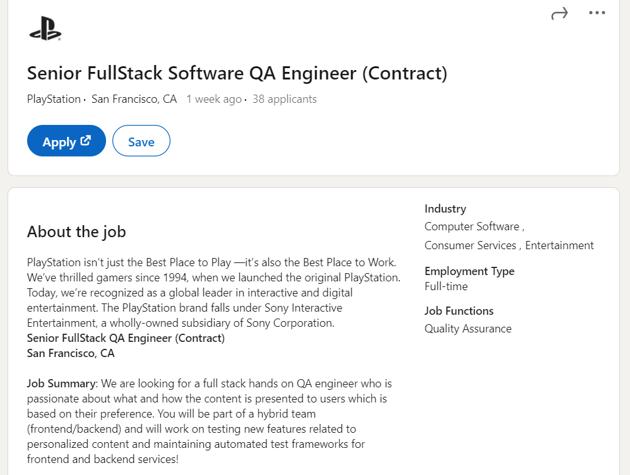This screenshot has height=475, width=630.
Task: Click the About the job heading
Action: pos(76,232)
